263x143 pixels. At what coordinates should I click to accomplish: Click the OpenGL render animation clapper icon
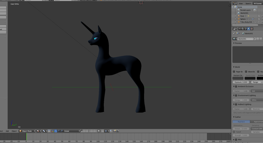[x=118, y=131]
